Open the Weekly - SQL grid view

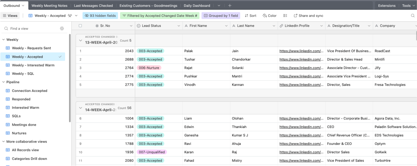pos(23,74)
